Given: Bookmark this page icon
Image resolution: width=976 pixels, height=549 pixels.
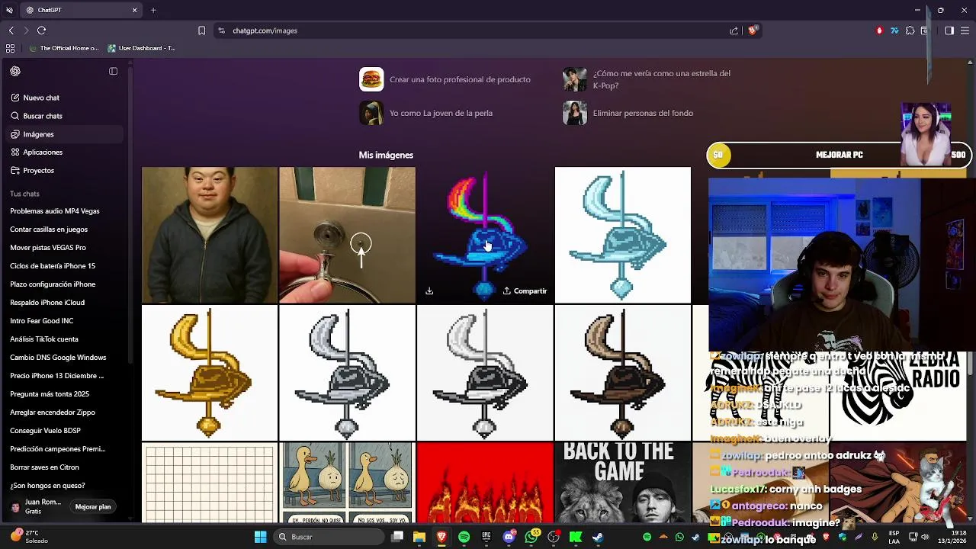Looking at the screenshot, I should [201, 30].
